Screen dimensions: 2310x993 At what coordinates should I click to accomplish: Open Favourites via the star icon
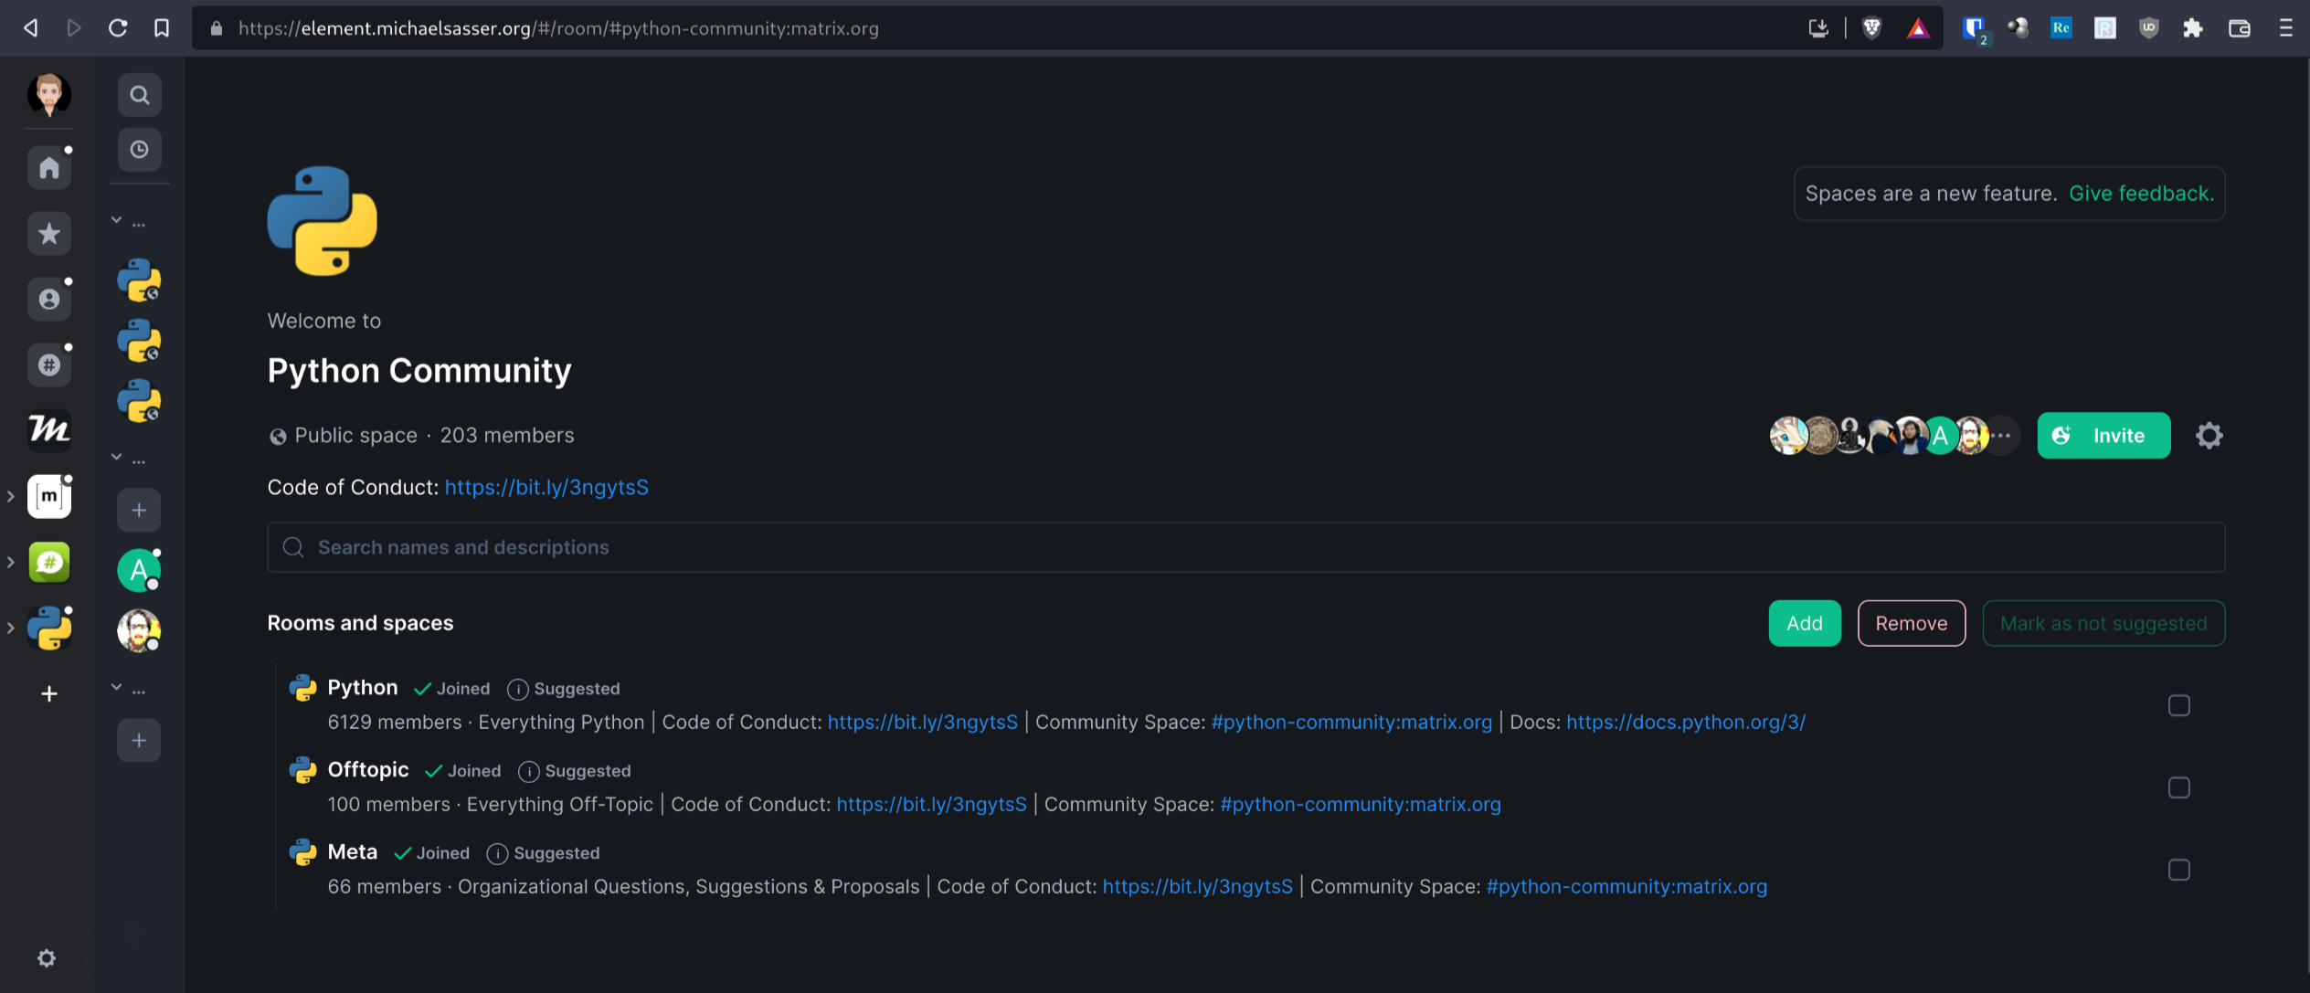click(x=48, y=233)
